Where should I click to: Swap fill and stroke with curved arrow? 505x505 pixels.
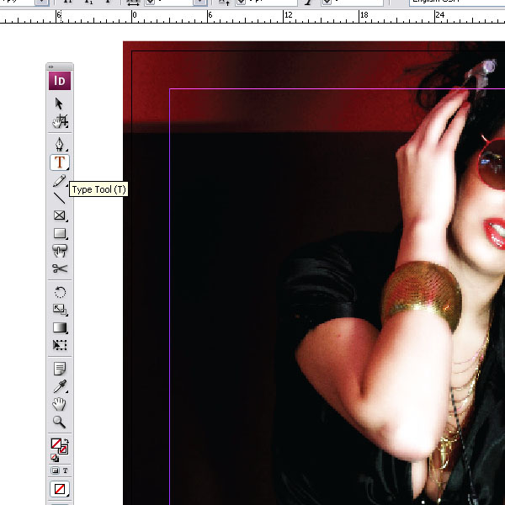pyautogui.click(x=66, y=440)
